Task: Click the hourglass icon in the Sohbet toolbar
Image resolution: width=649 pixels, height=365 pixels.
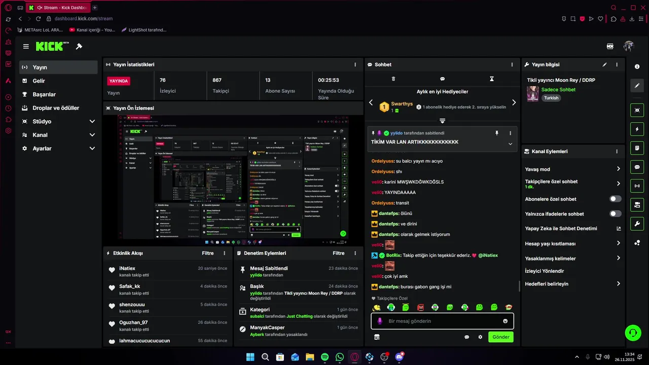Action: coord(491,79)
